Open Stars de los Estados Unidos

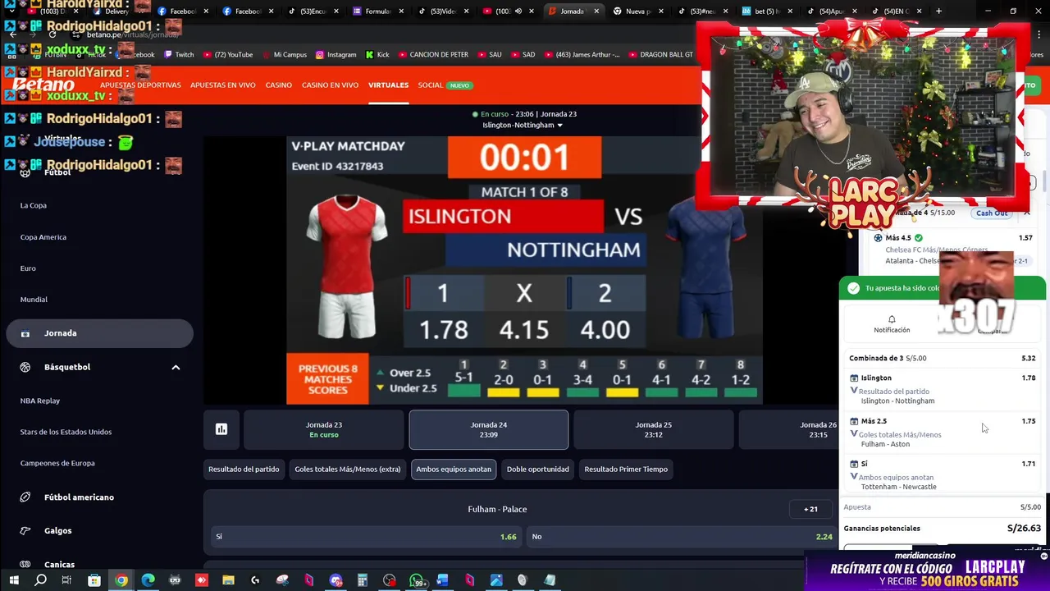[66, 432]
